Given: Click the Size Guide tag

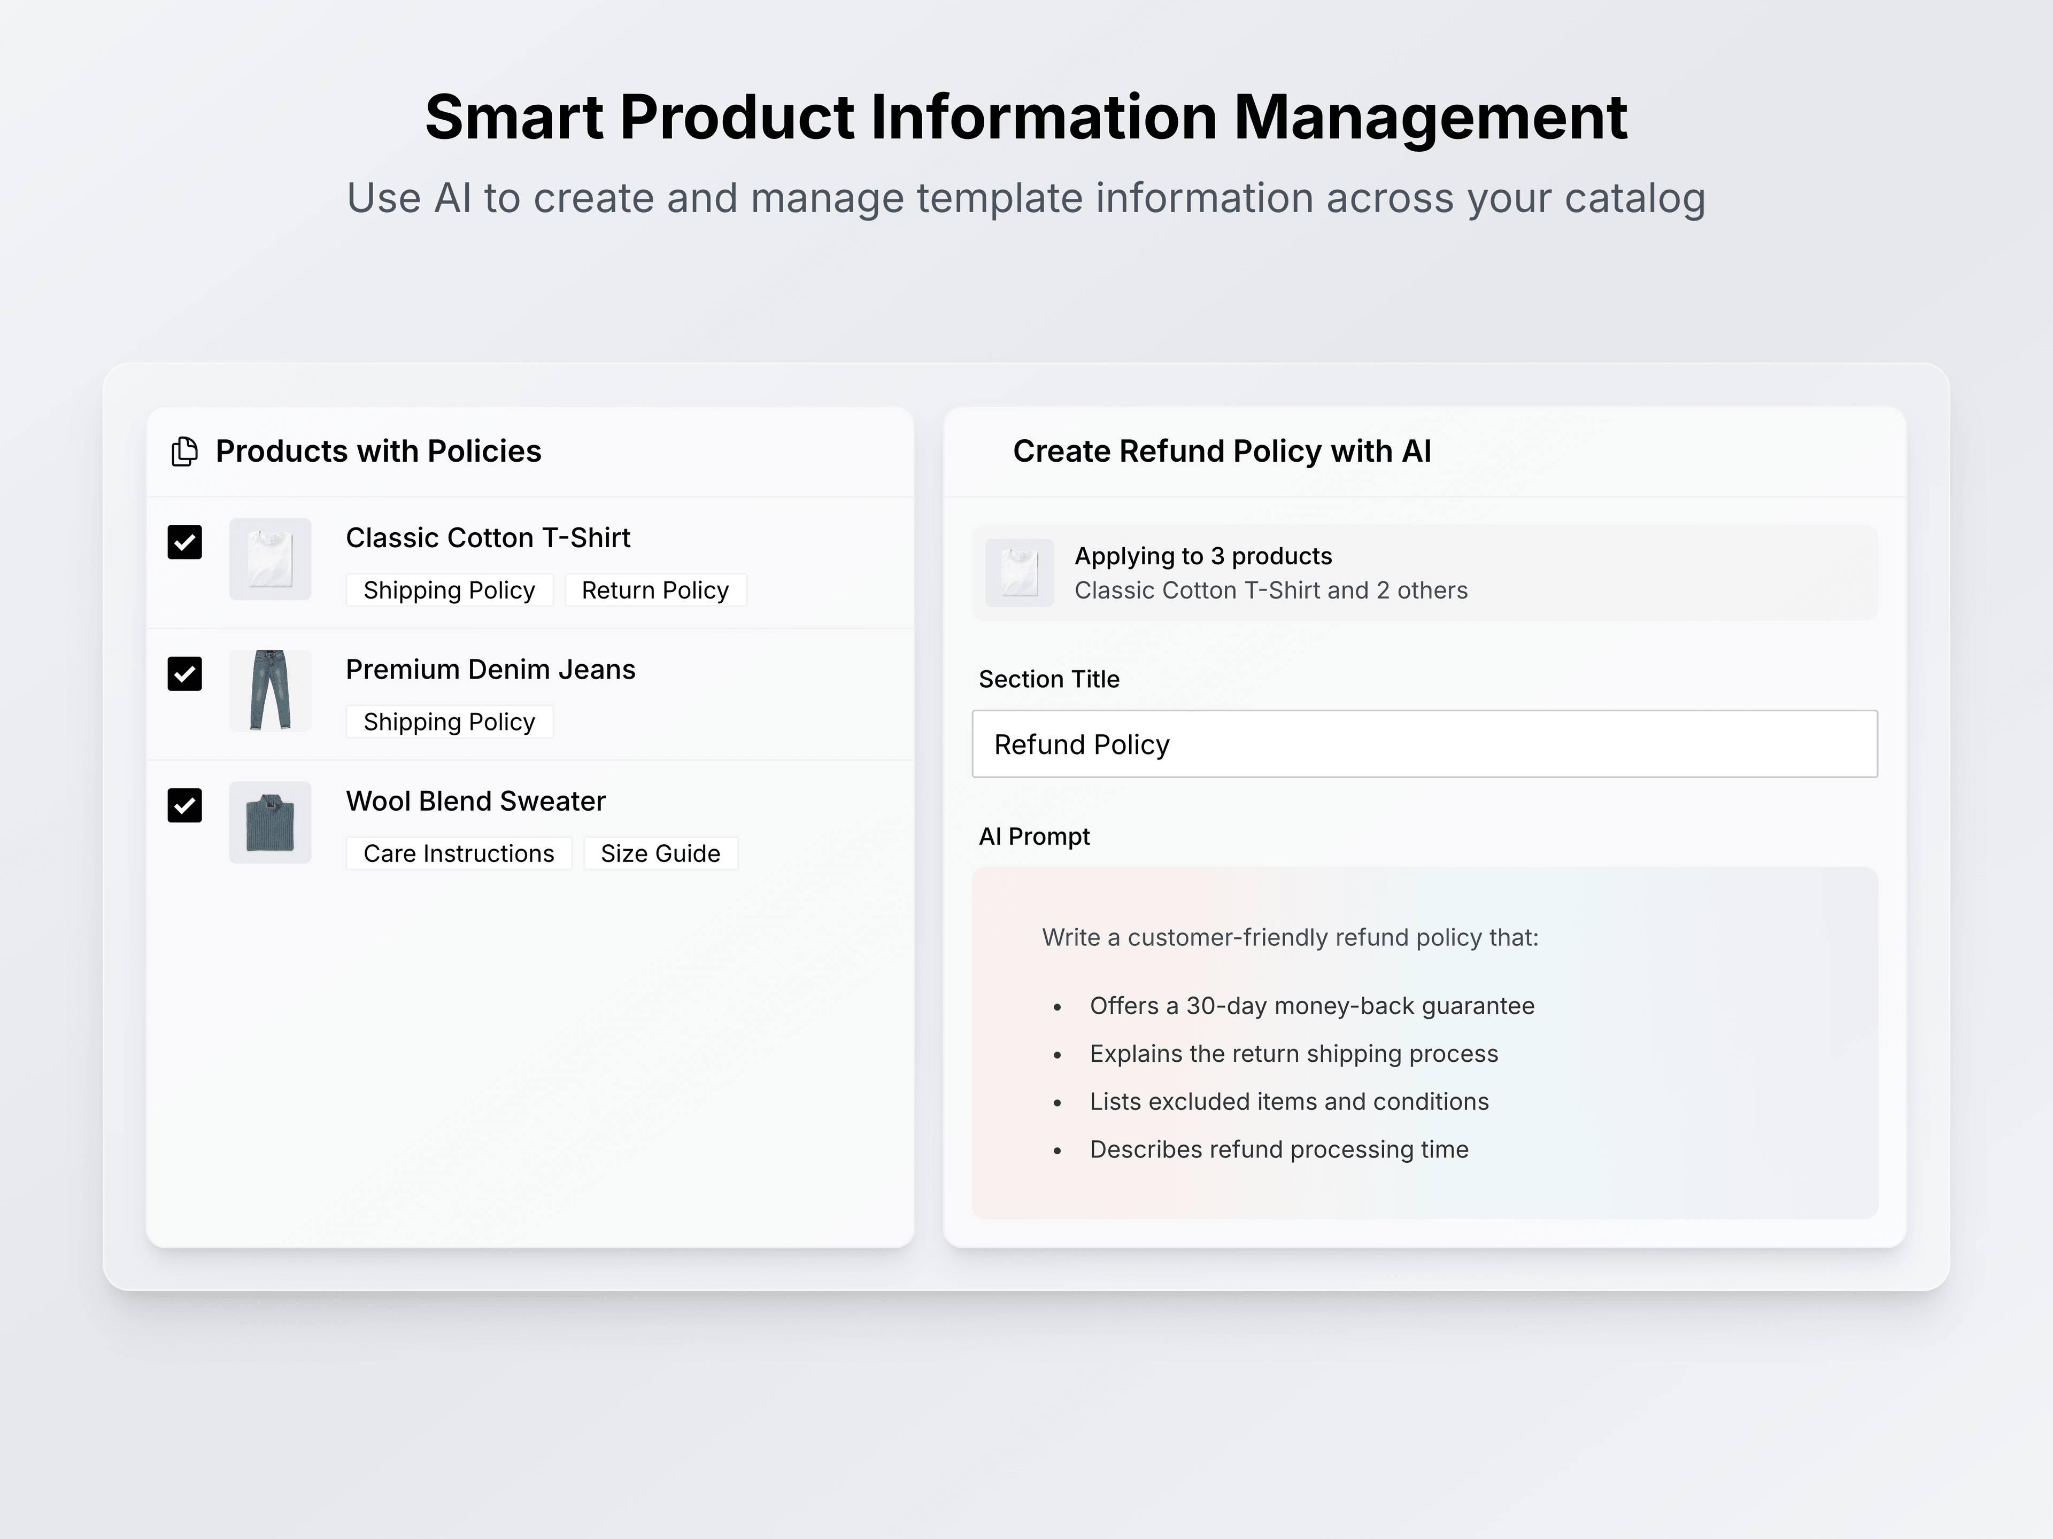Looking at the screenshot, I should point(660,853).
